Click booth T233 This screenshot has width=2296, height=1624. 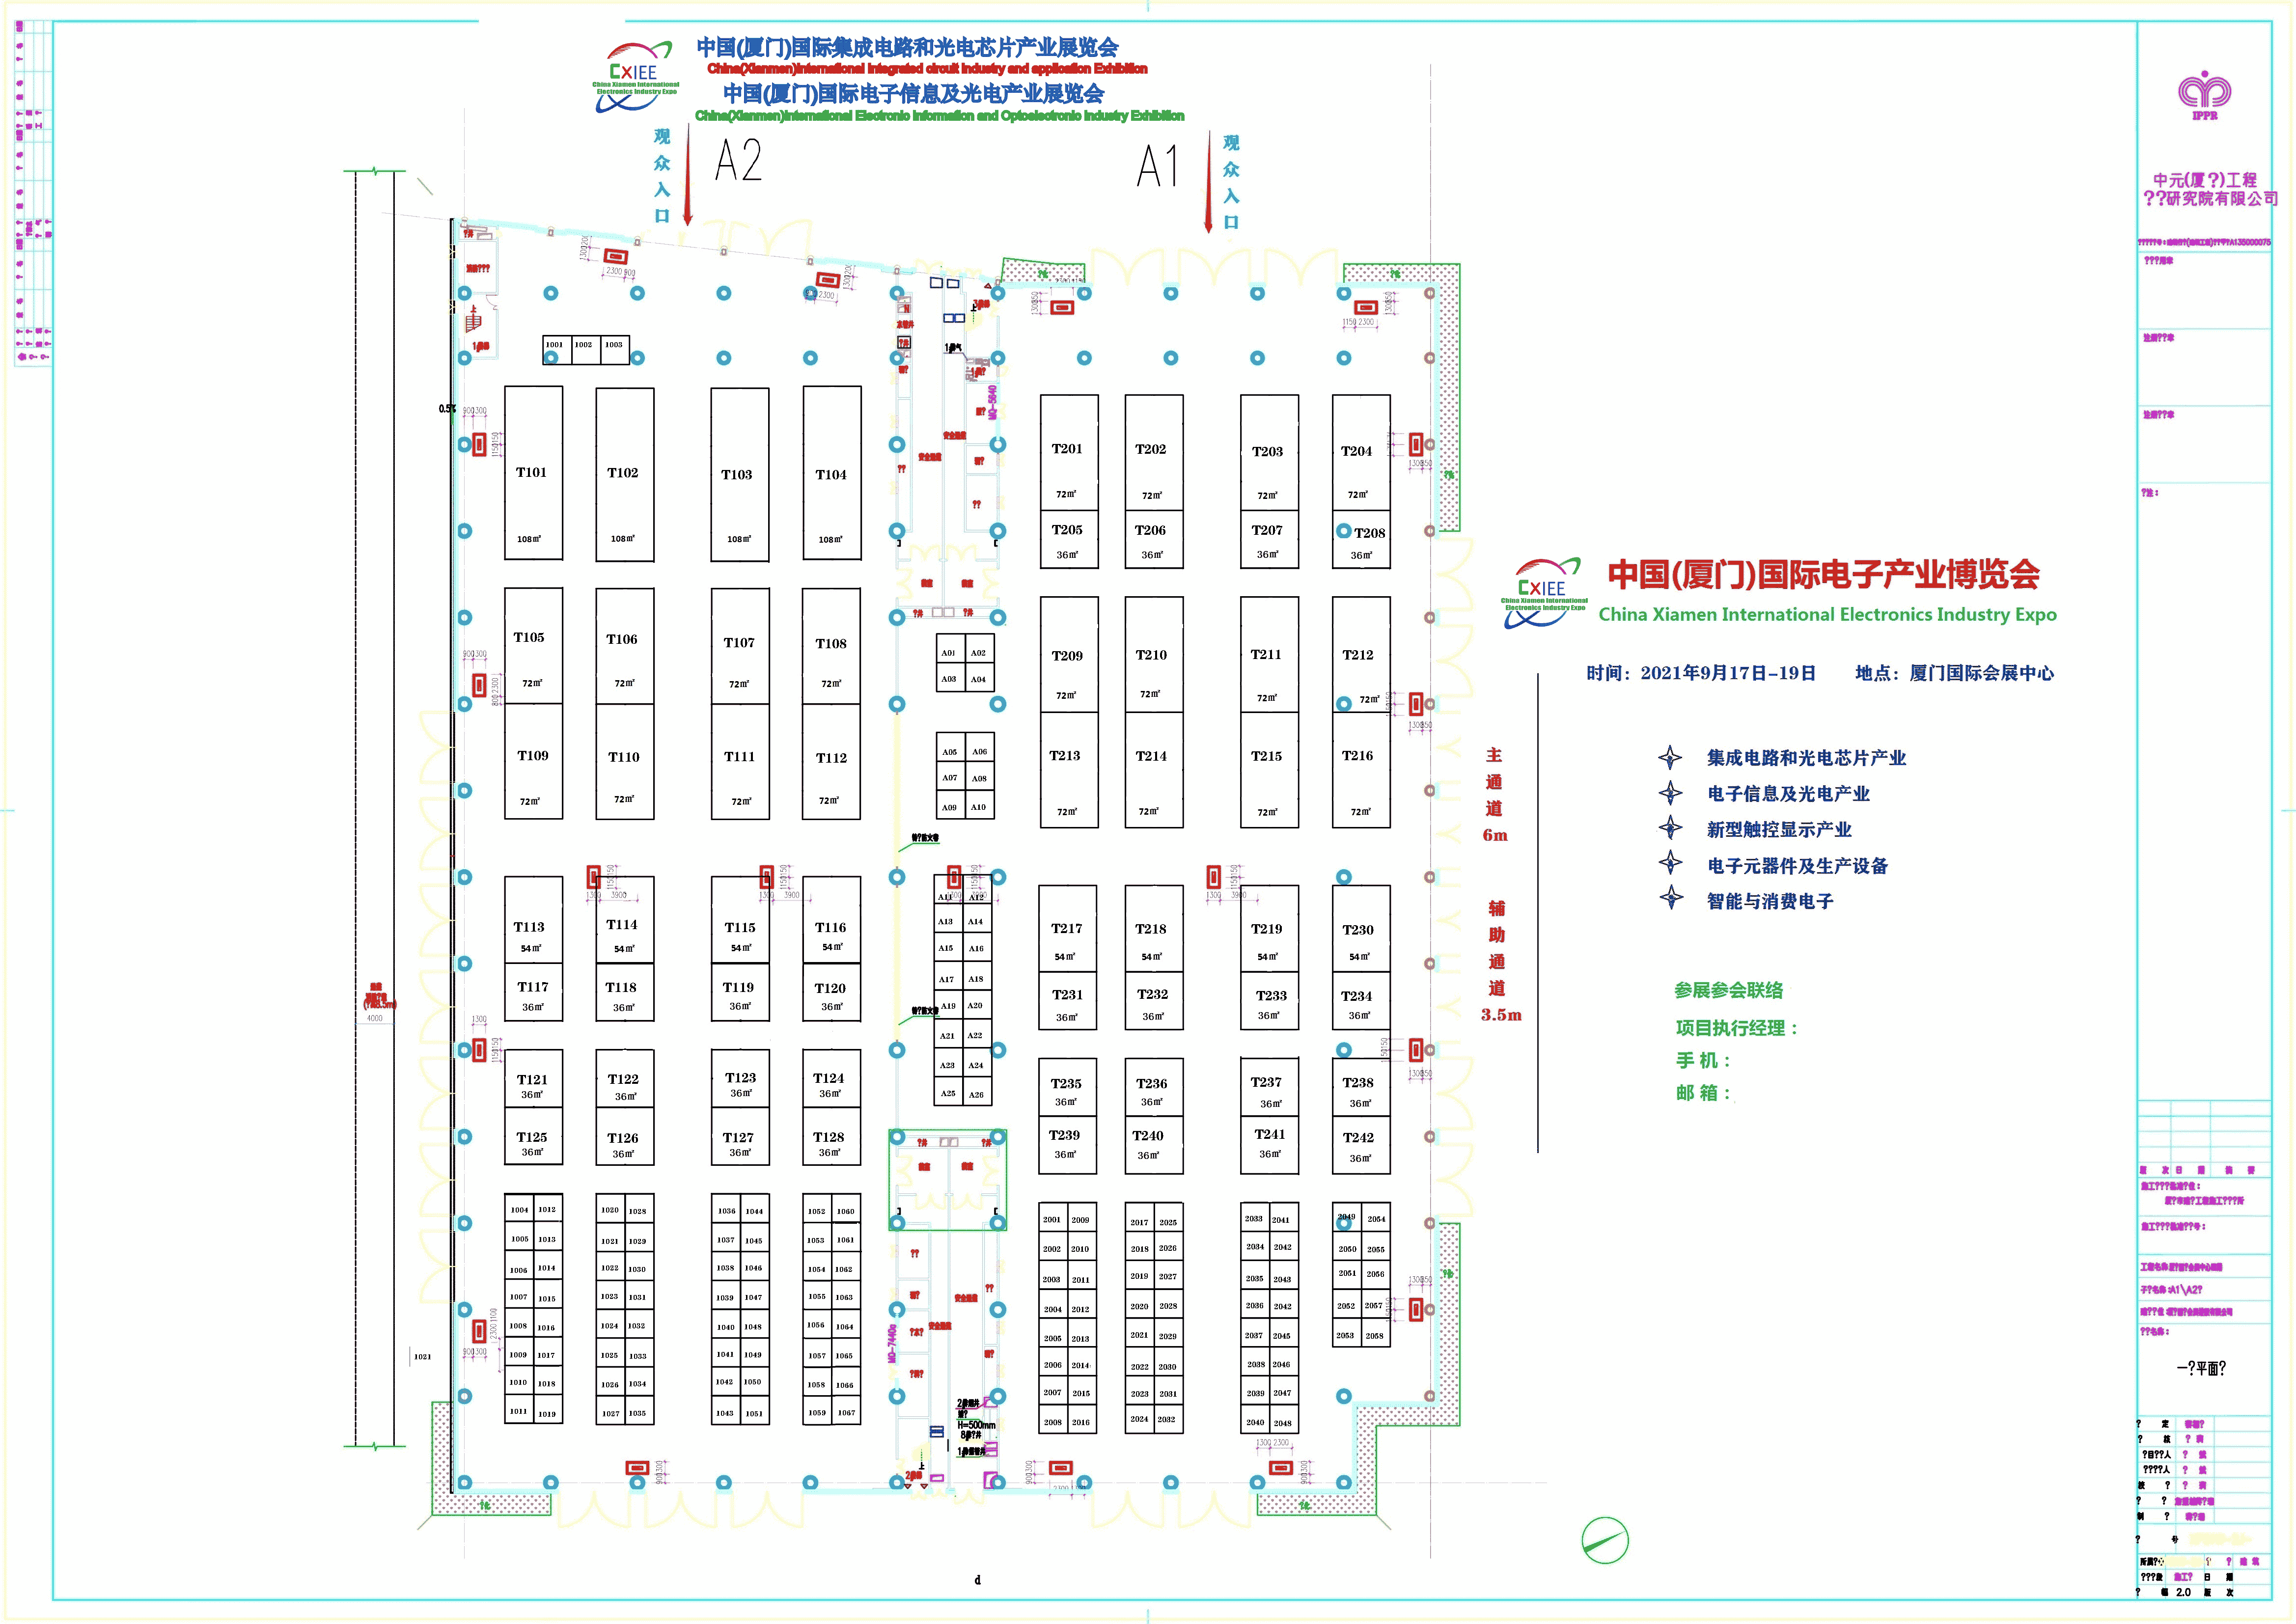1270,1001
